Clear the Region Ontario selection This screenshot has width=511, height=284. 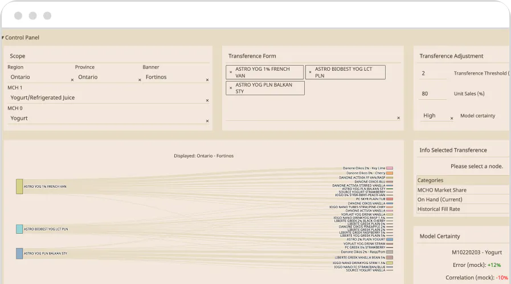(72, 80)
